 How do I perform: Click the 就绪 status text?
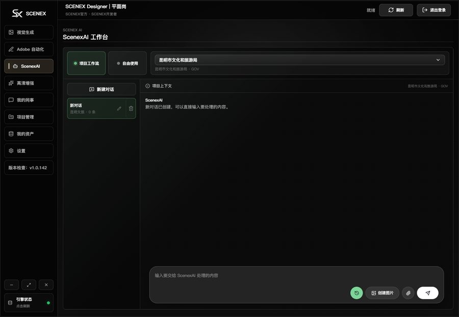pyautogui.click(x=371, y=10)
